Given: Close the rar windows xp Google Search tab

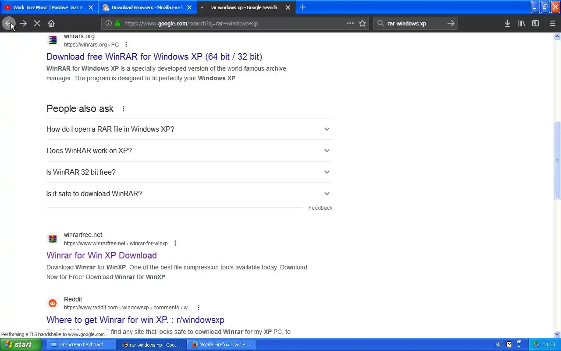Looking at the screenshot, I should click(x=288, y=7).
